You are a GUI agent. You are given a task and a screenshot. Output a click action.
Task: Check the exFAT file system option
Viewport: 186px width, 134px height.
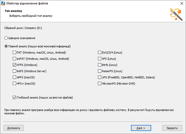coord(14,59)
